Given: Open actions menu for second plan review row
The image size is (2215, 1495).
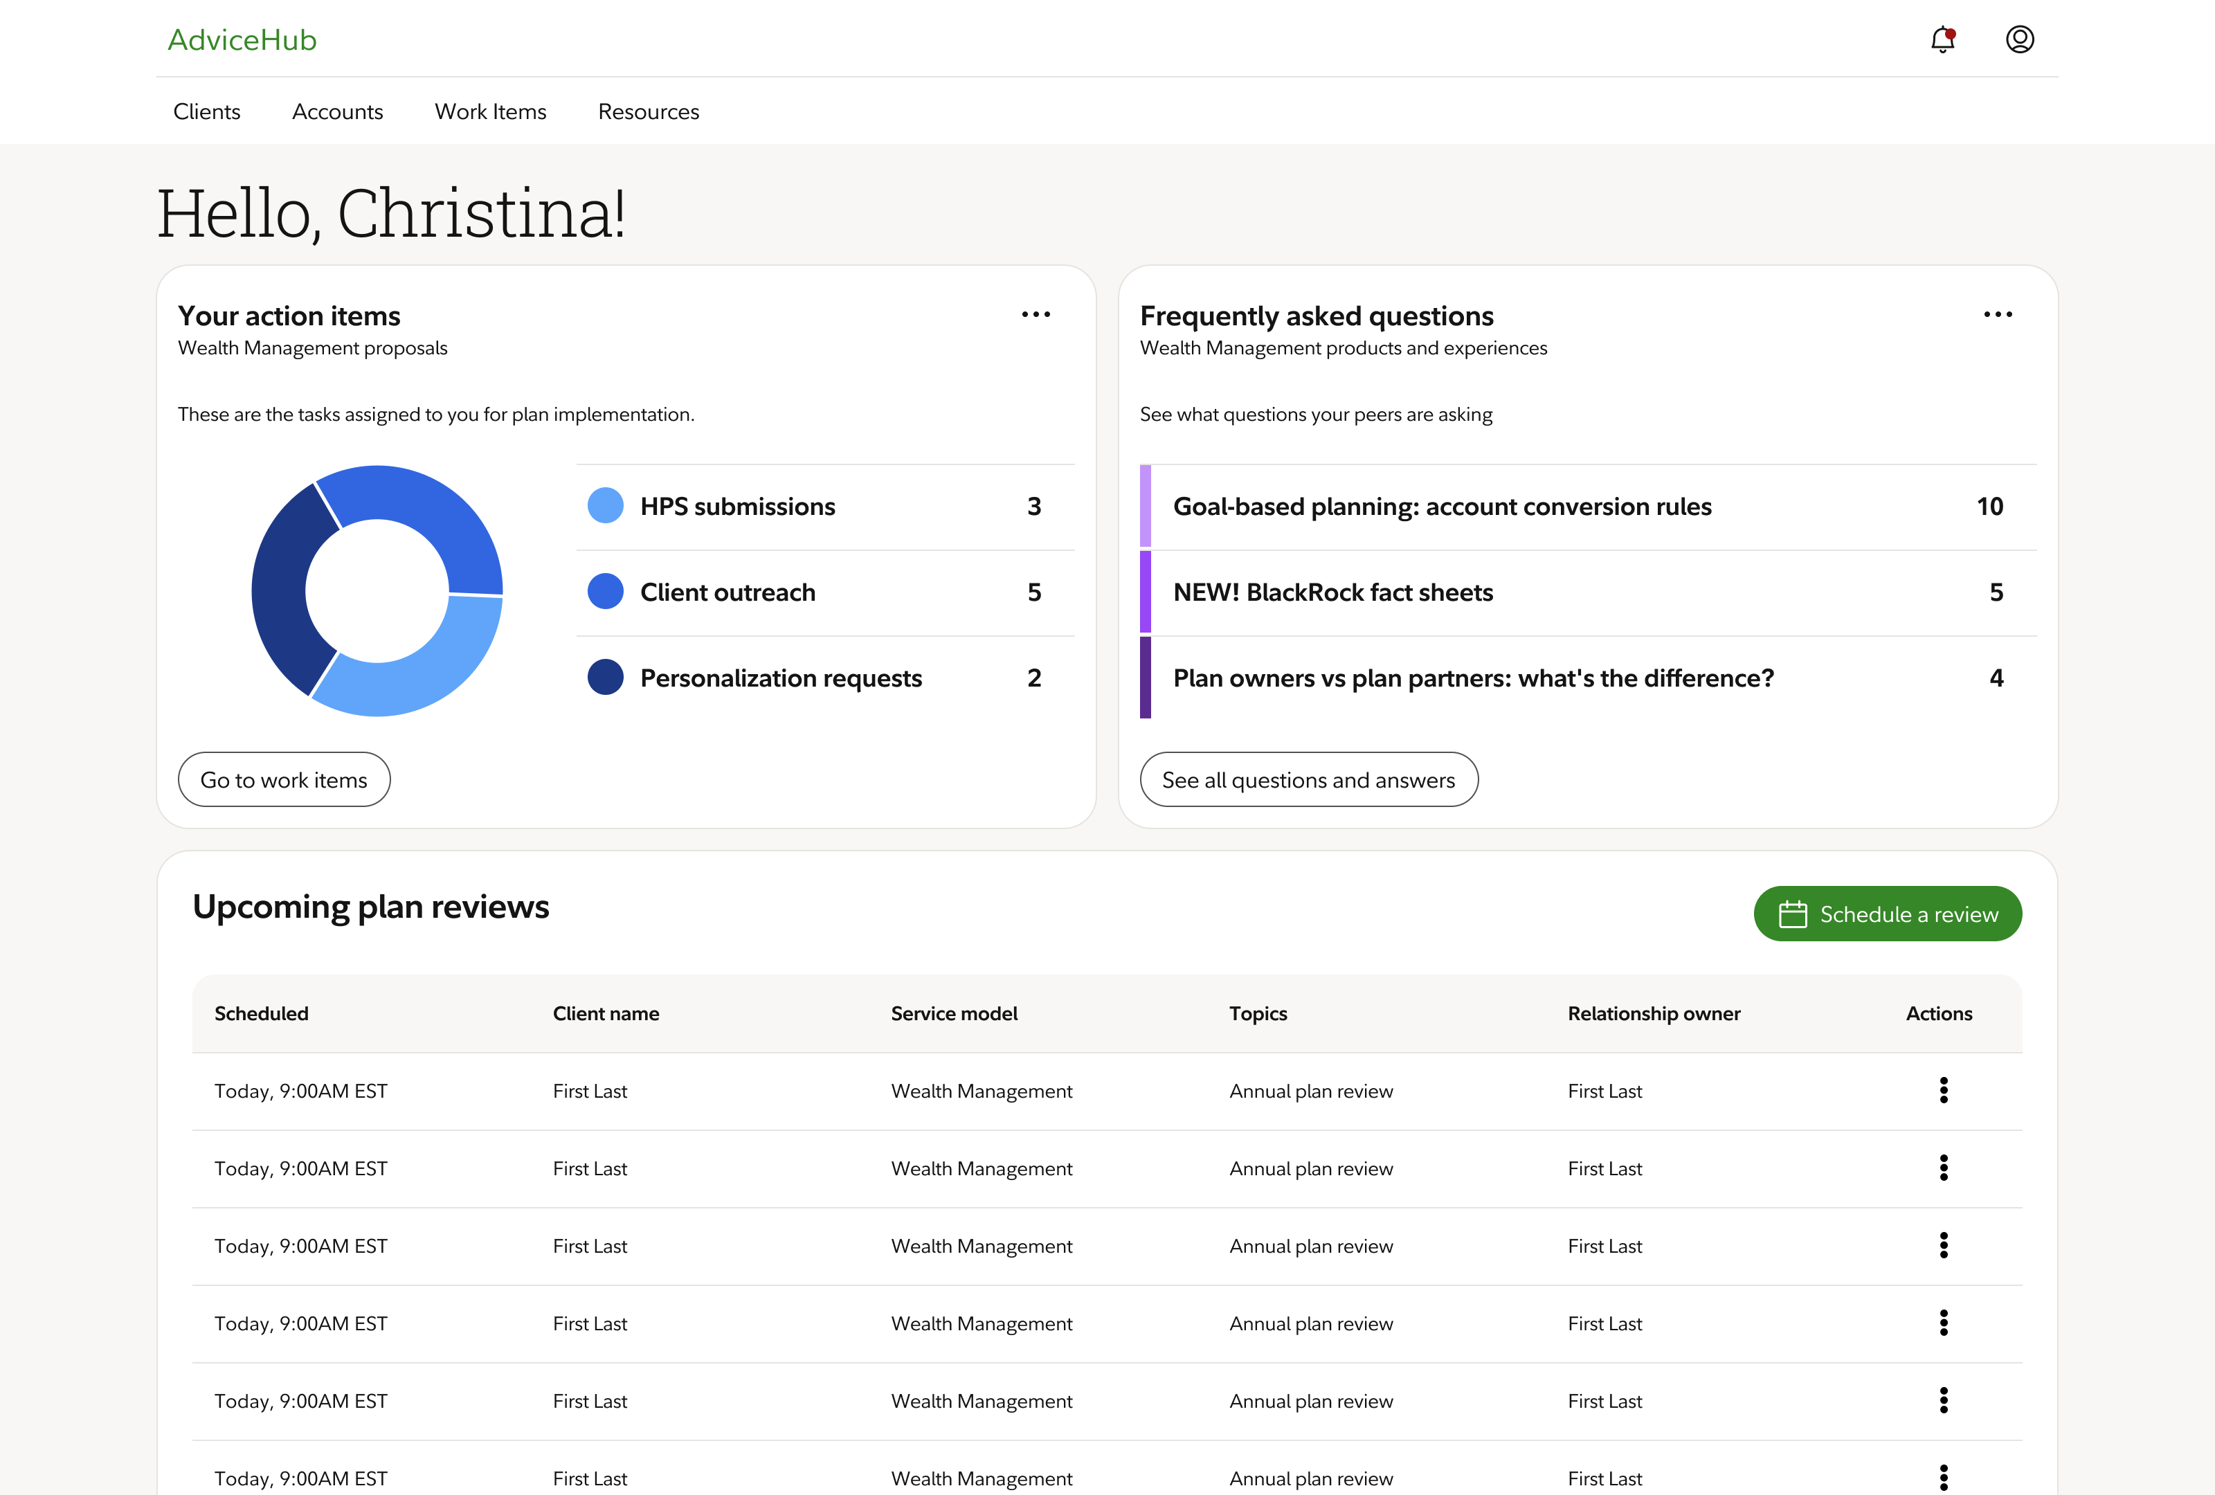Looking at the screenshot, I should [x=1944, y=1168].
